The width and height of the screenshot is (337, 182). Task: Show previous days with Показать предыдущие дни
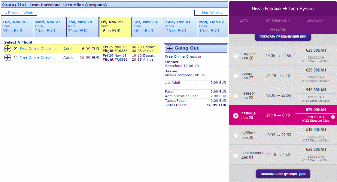[283, 37]
